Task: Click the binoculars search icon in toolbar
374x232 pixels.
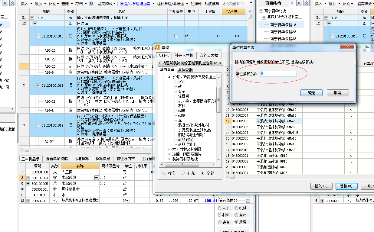Action: point(91,4)
